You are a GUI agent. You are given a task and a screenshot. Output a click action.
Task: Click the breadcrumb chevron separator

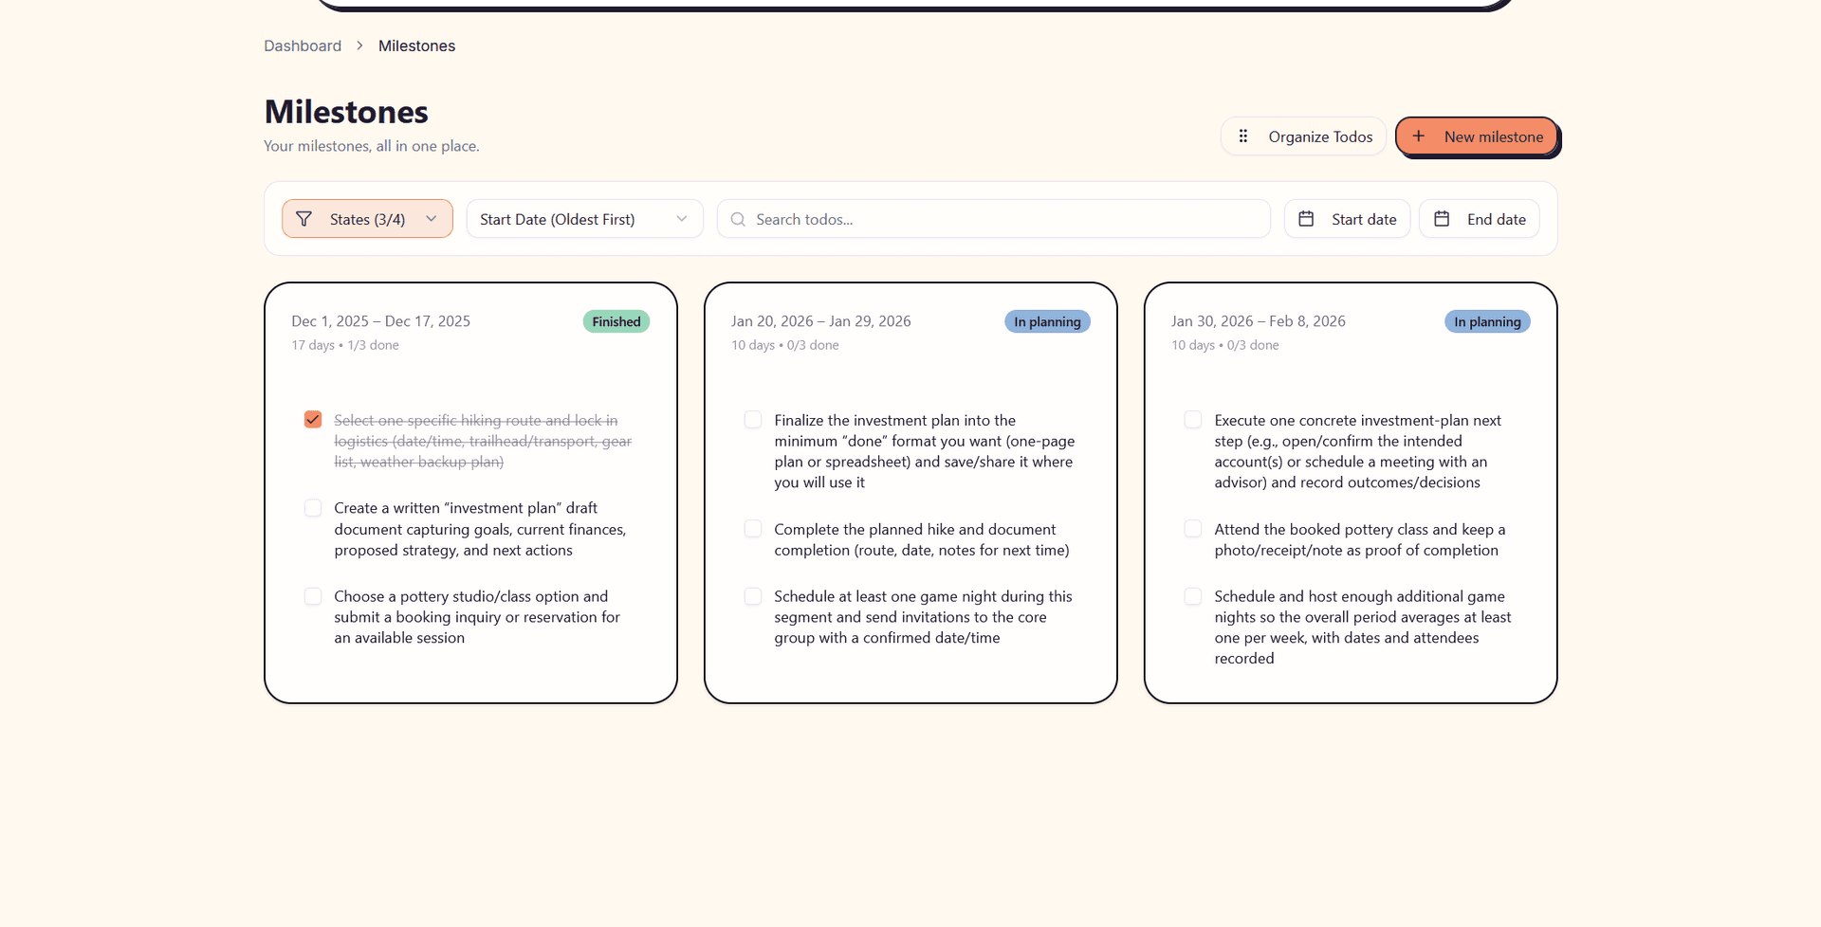[x=359, y=45]
